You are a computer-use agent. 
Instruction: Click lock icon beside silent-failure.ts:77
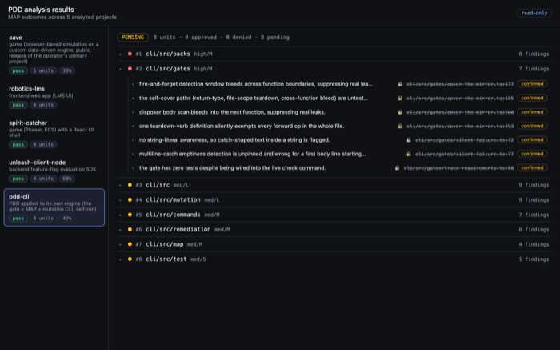(x=409, y=154)
